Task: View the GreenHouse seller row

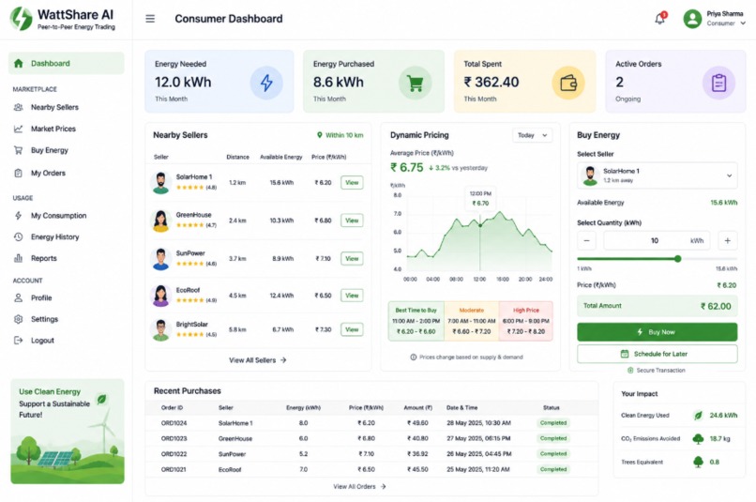Action: [x=352, y=221]
